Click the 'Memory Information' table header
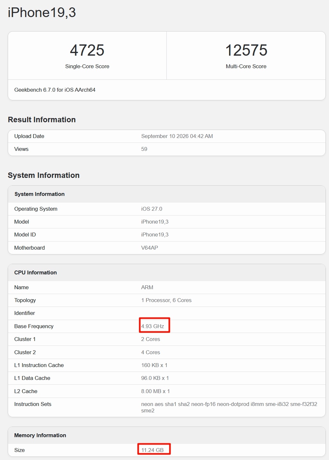Screen dimensions: 329x460 pos(167,435)
